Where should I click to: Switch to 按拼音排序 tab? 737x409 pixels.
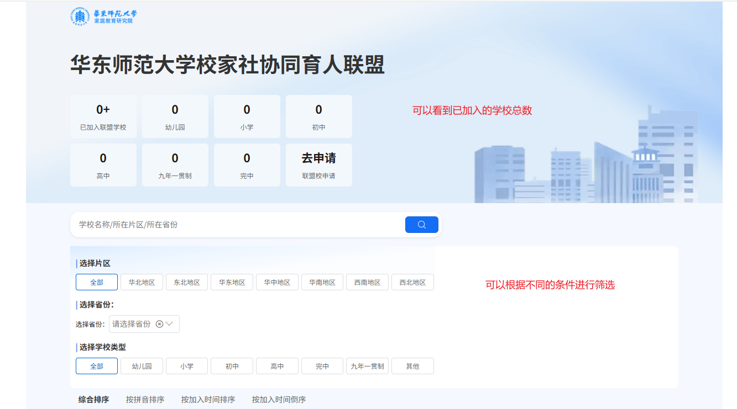[x=145, y=400]
